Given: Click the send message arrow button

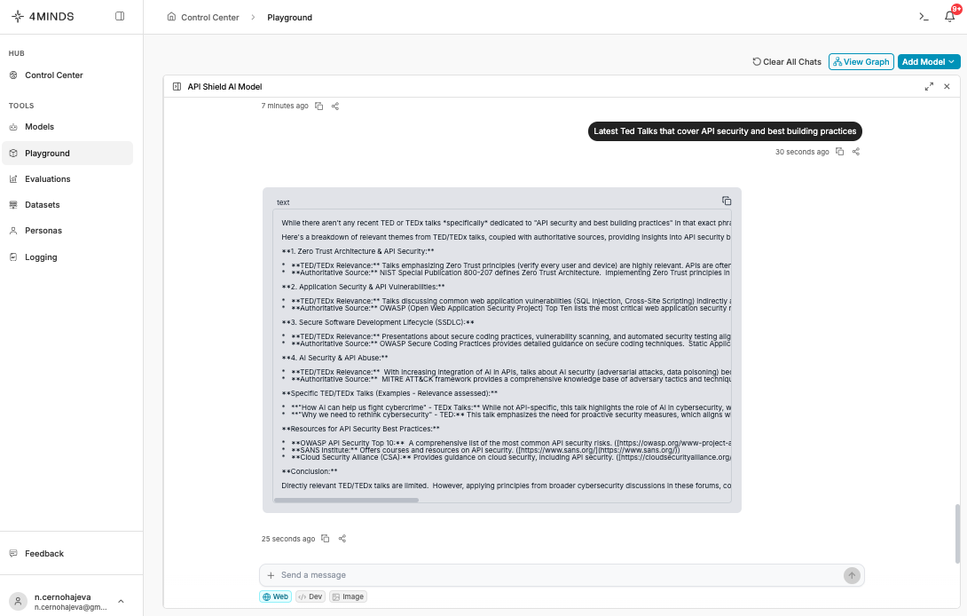Looking at the screenshot, I should click(852, 575).
